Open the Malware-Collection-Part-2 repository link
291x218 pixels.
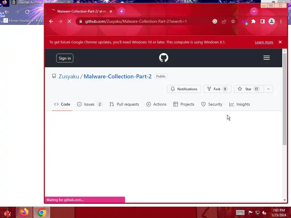117,76
